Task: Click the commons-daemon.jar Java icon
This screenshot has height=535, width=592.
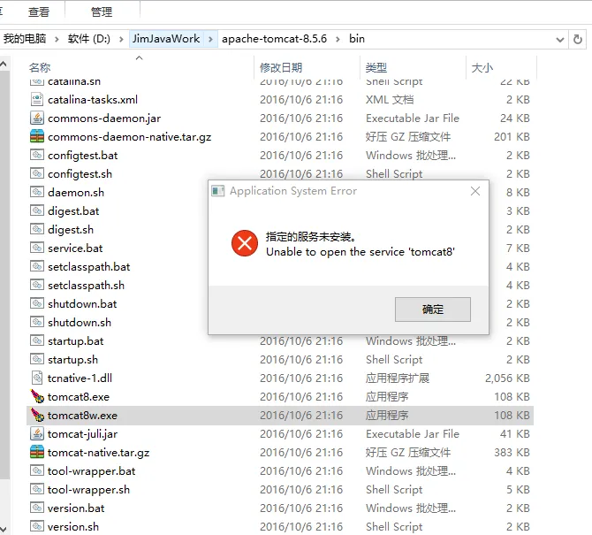Action: pos(36,118)
